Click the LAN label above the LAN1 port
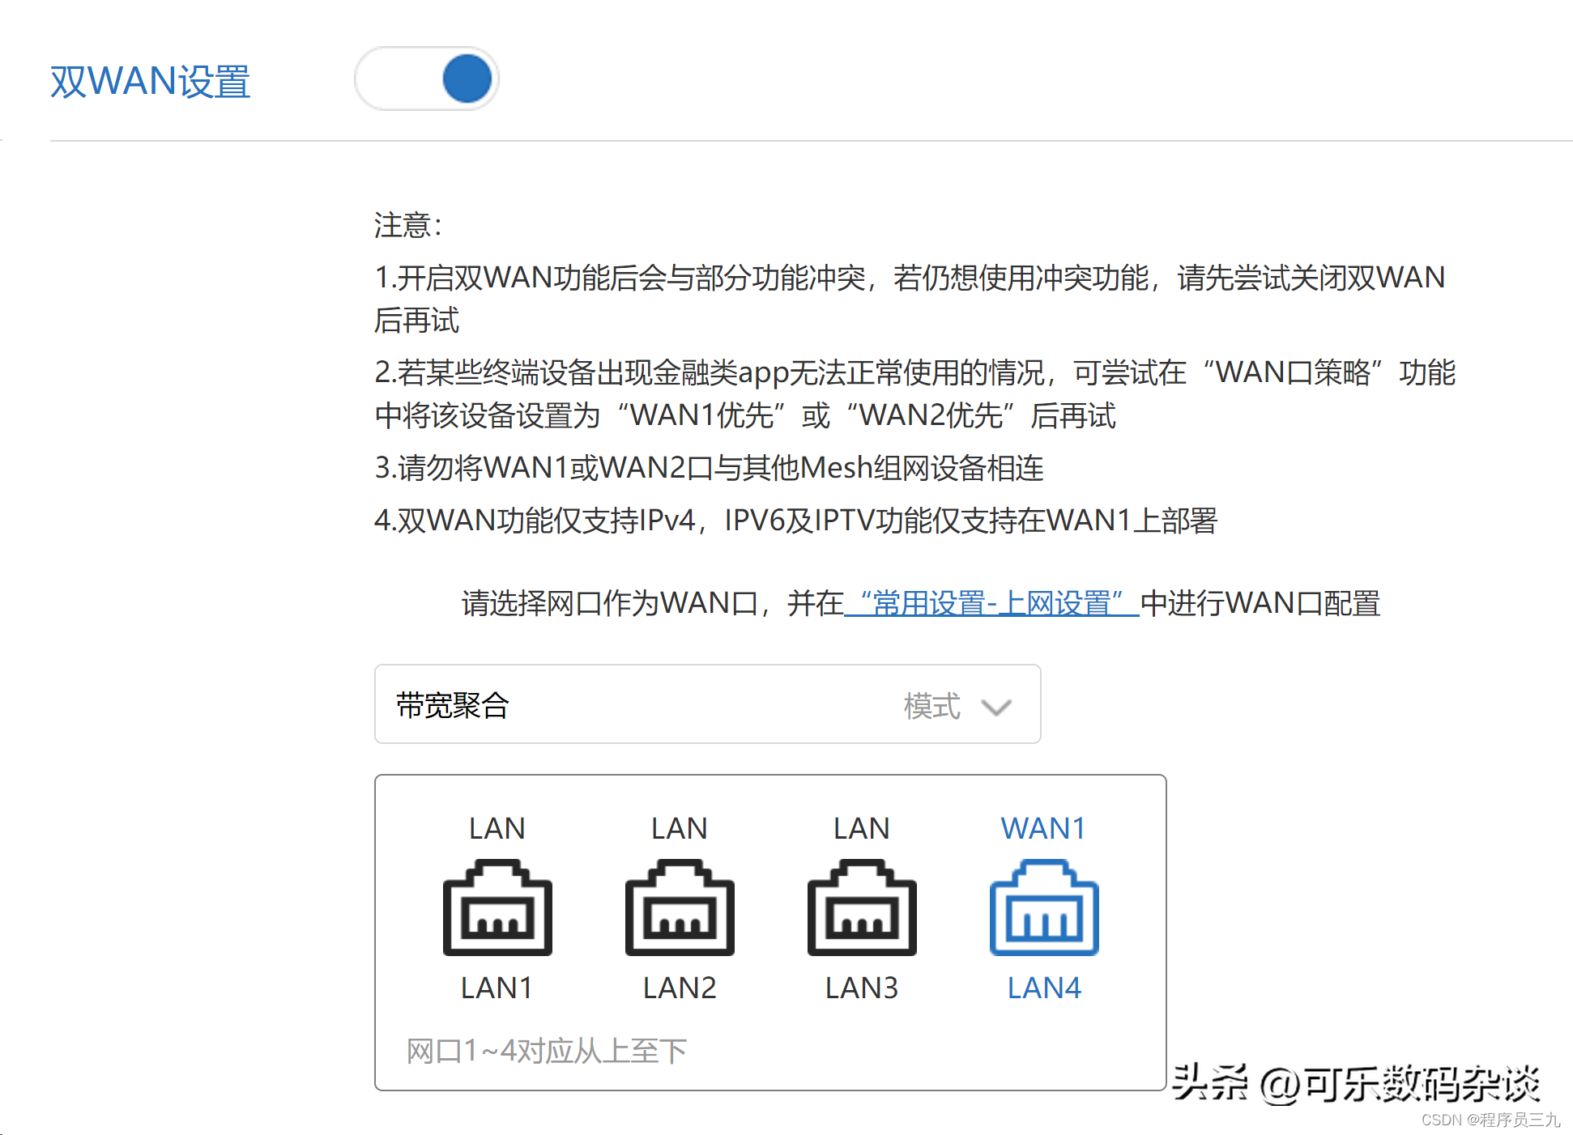This screenshot has width=1573, height=1135. coord(497,828)
